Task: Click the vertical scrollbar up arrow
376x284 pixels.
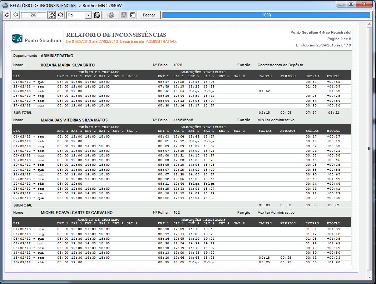Action: click(369, 24)
